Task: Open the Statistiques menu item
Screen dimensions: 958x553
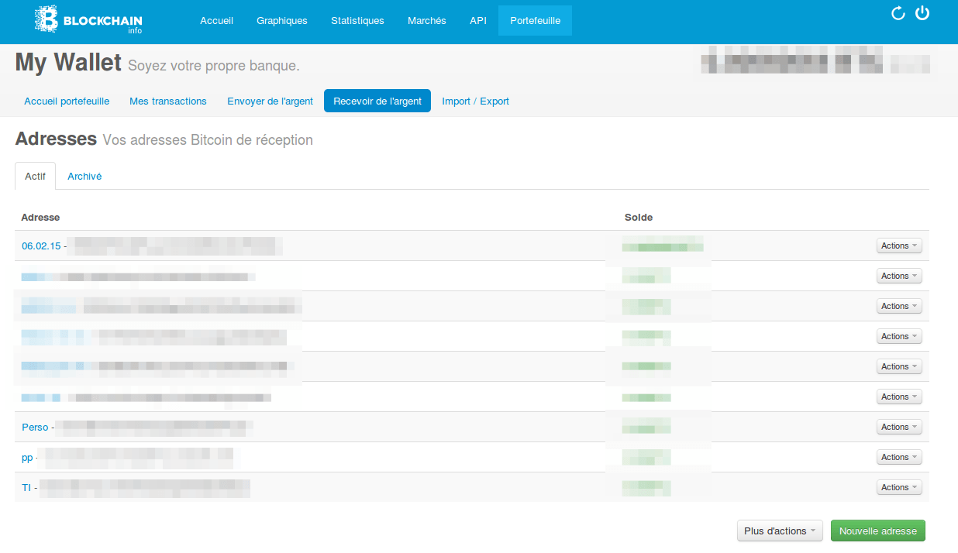Action: pos(357,21)
